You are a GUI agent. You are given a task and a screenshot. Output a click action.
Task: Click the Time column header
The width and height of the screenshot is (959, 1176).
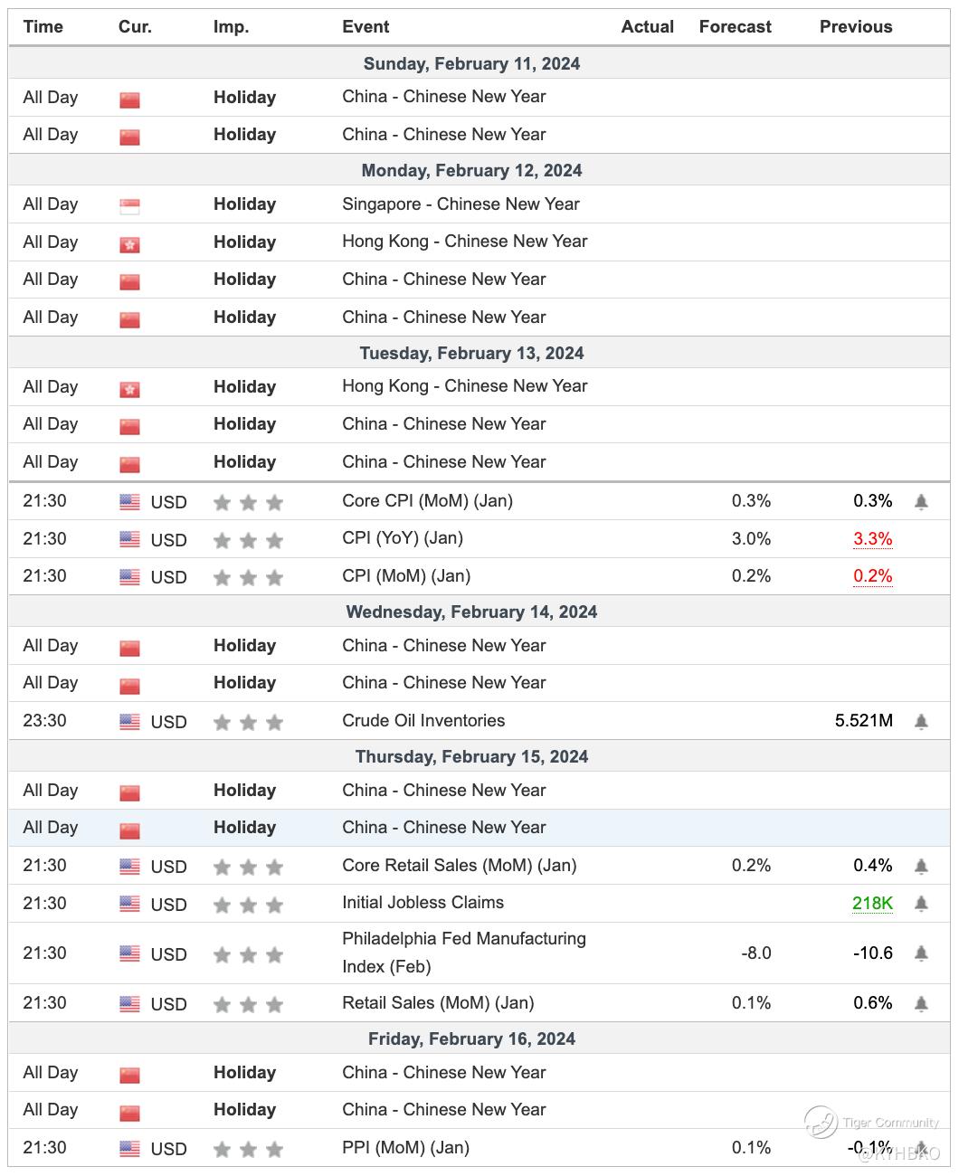pos(43,27)
